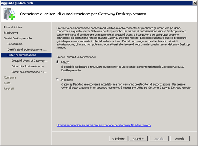Click the label Creare i criteri di autorizzazione
This screenshot has height=146, width=198.
point(76,57)
